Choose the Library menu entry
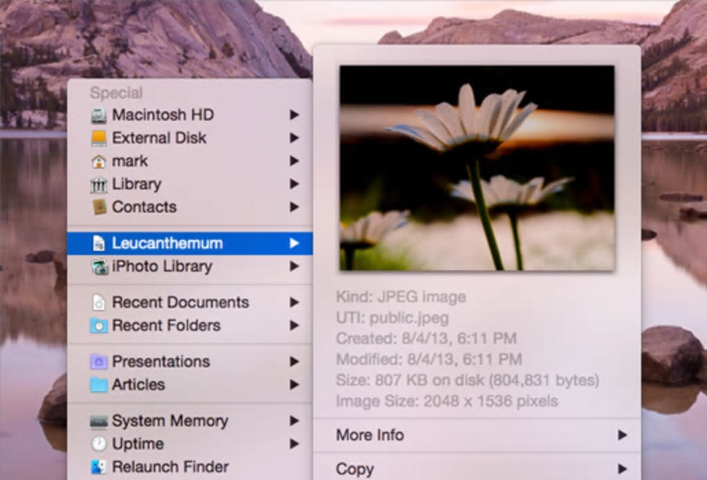 190,184
